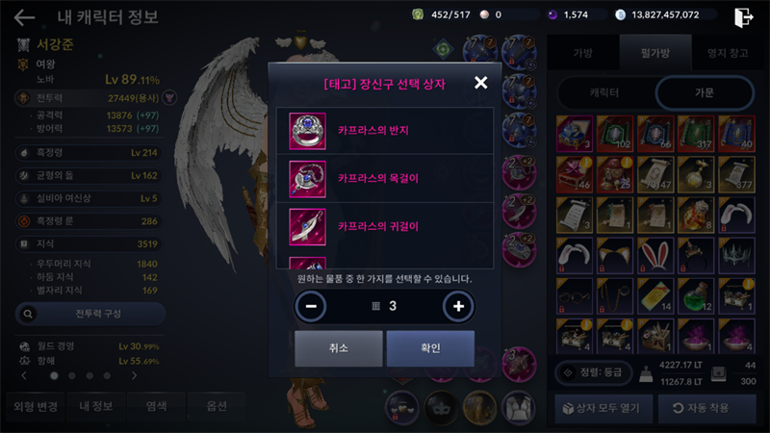The width and height of the screenshot is (770, 433).
Task: Select the 카프라스의 반지 ring icon
Action: pos(307,131)
